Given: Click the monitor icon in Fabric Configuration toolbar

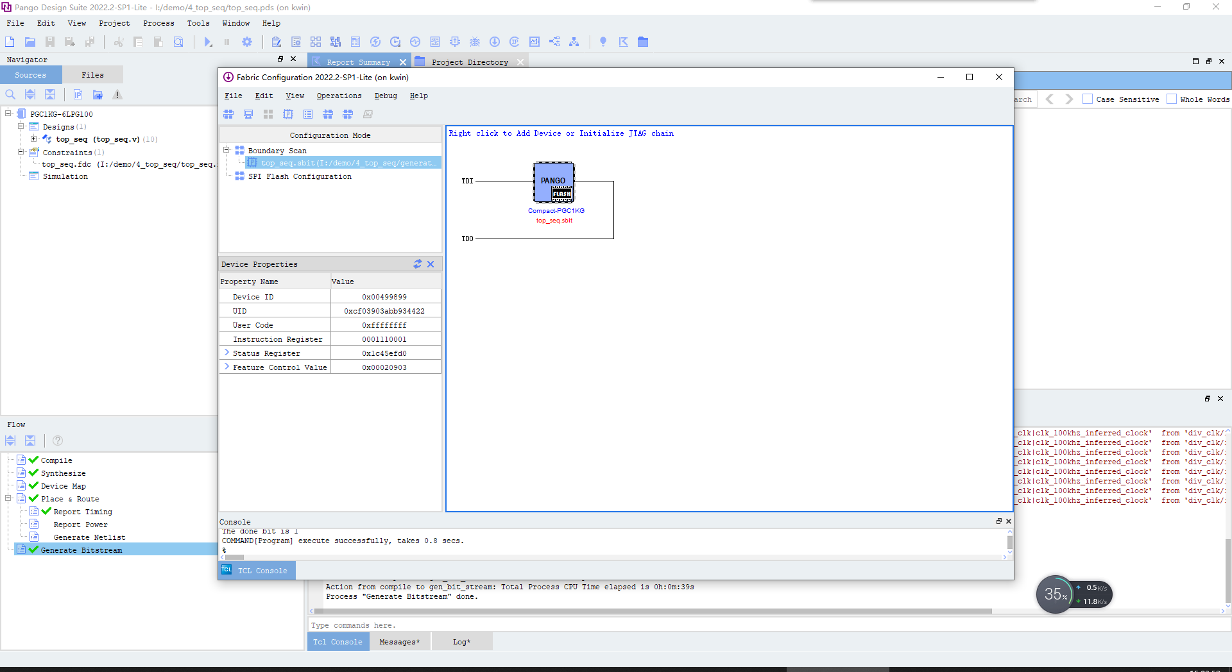Looking at the screenshot, I should point(248,114).
